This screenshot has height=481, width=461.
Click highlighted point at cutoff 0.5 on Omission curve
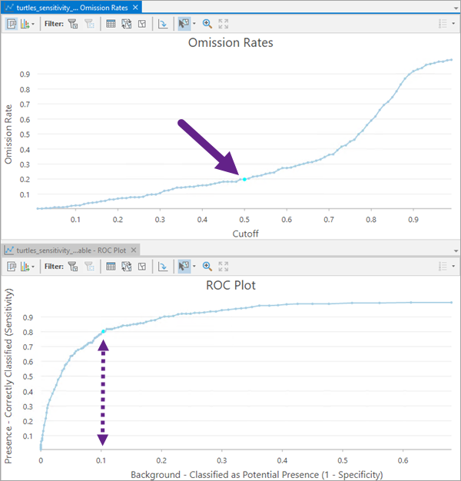click(244, 179)
